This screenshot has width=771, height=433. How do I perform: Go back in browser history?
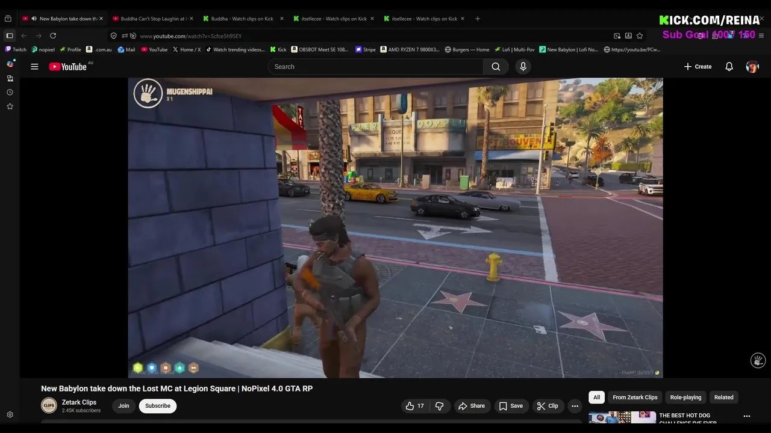pos(24,35)
